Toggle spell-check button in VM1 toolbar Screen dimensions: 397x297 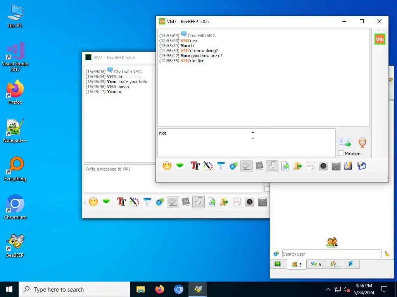(x=173, y=202)
